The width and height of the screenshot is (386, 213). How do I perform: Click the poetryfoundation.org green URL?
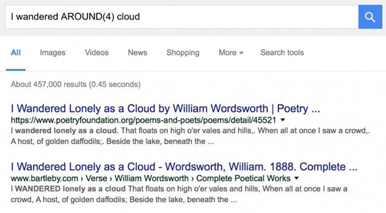click(143, 120)
